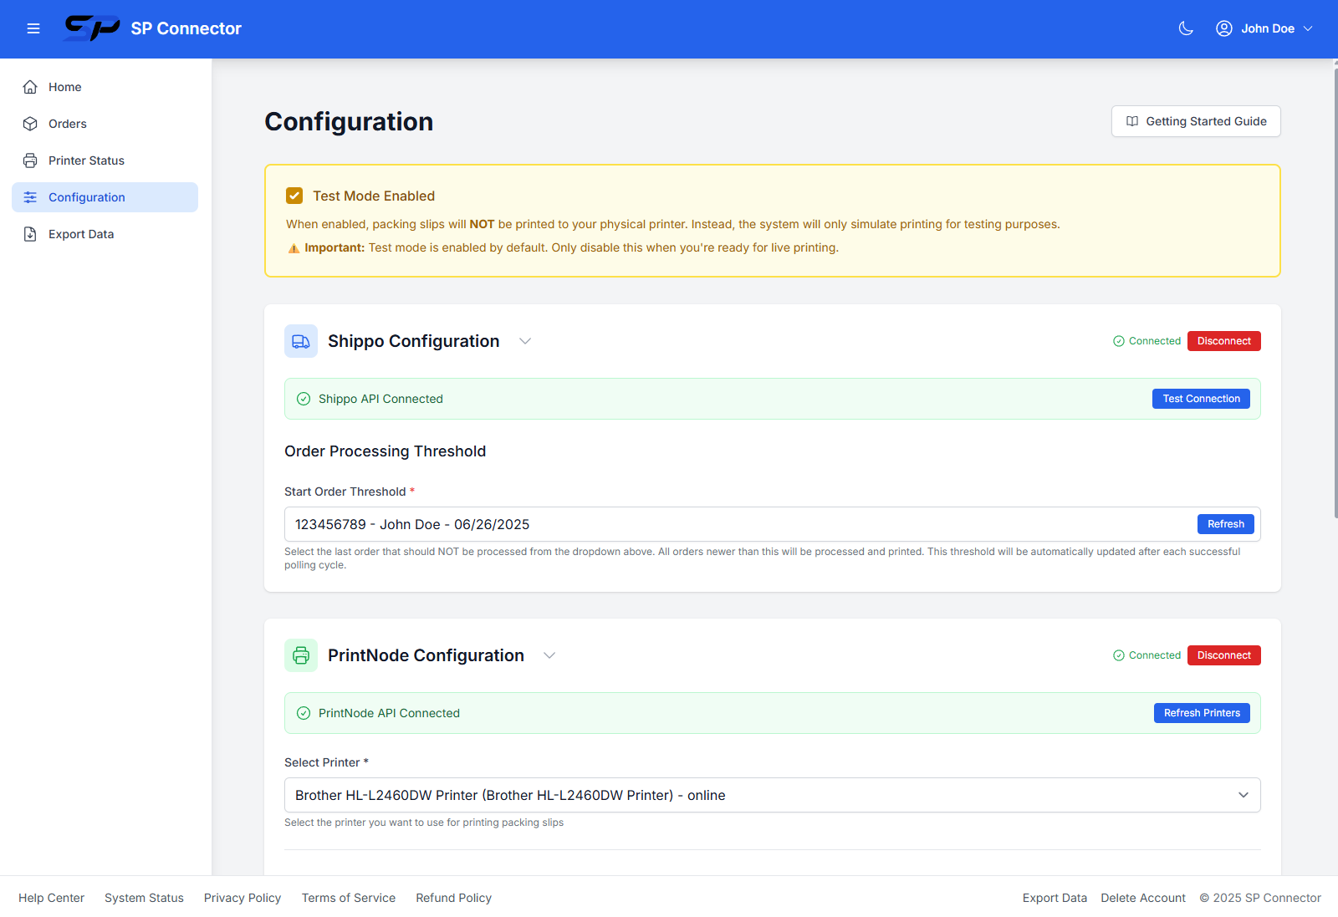1338x917 pixels.
Task: Navigate to the Home page
Action: click(64, 86)
